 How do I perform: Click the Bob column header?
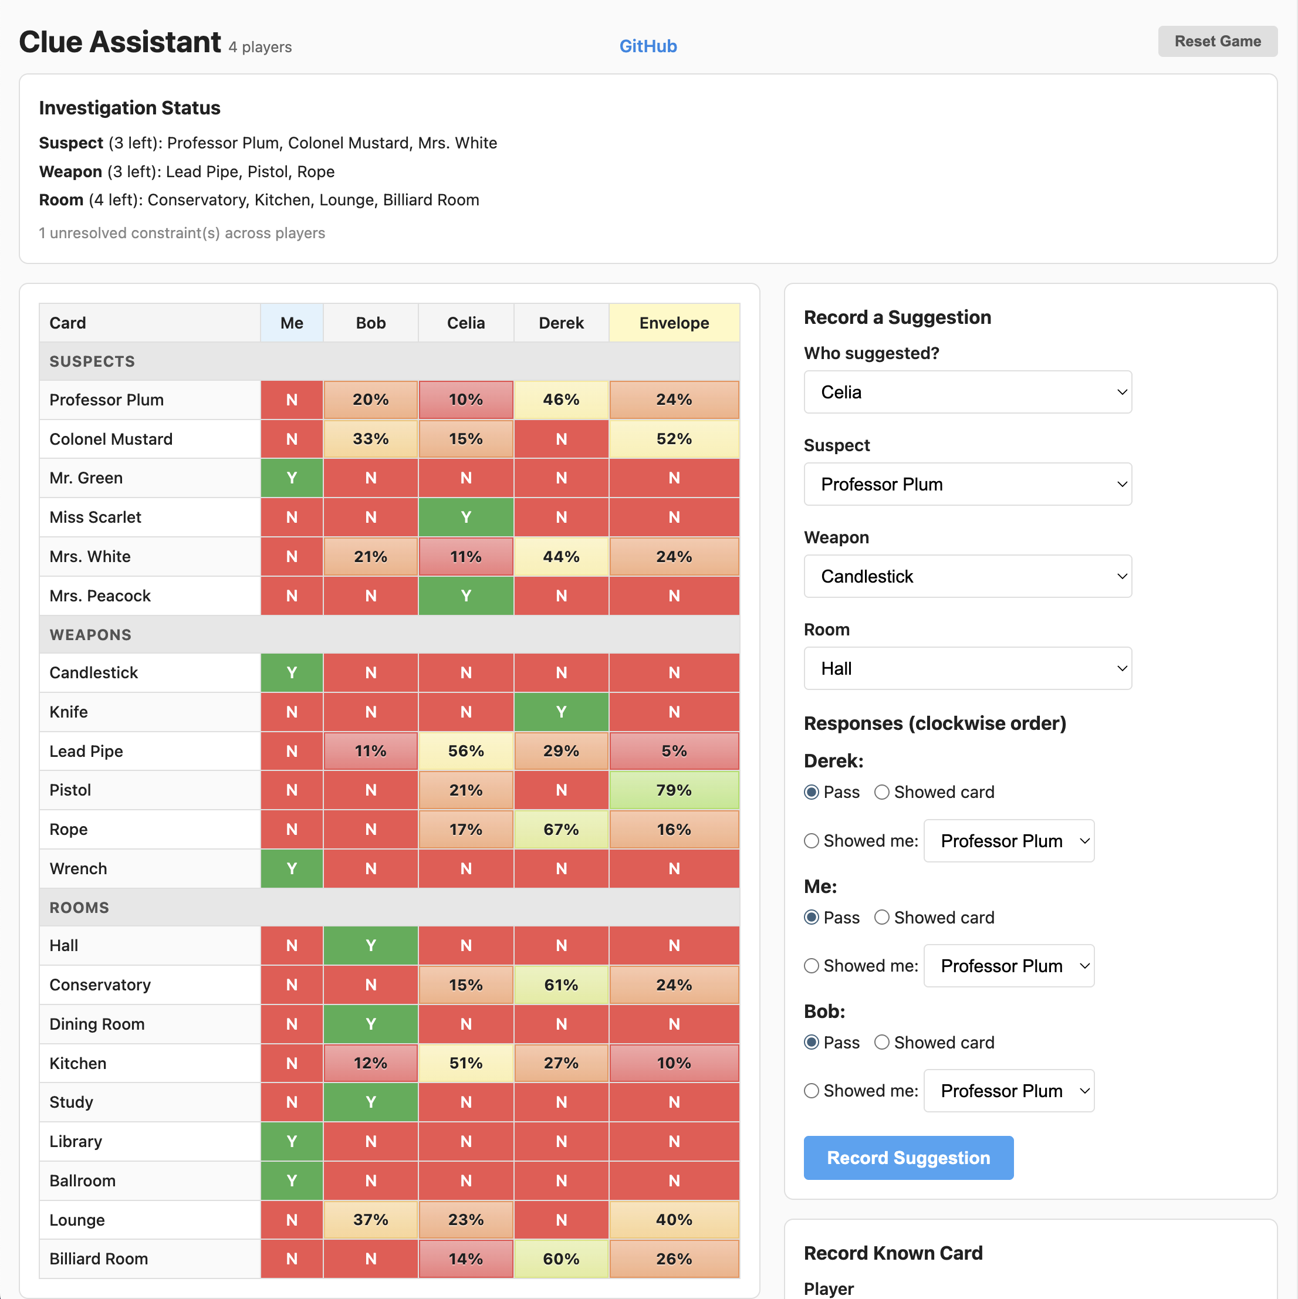pos(371,323)
